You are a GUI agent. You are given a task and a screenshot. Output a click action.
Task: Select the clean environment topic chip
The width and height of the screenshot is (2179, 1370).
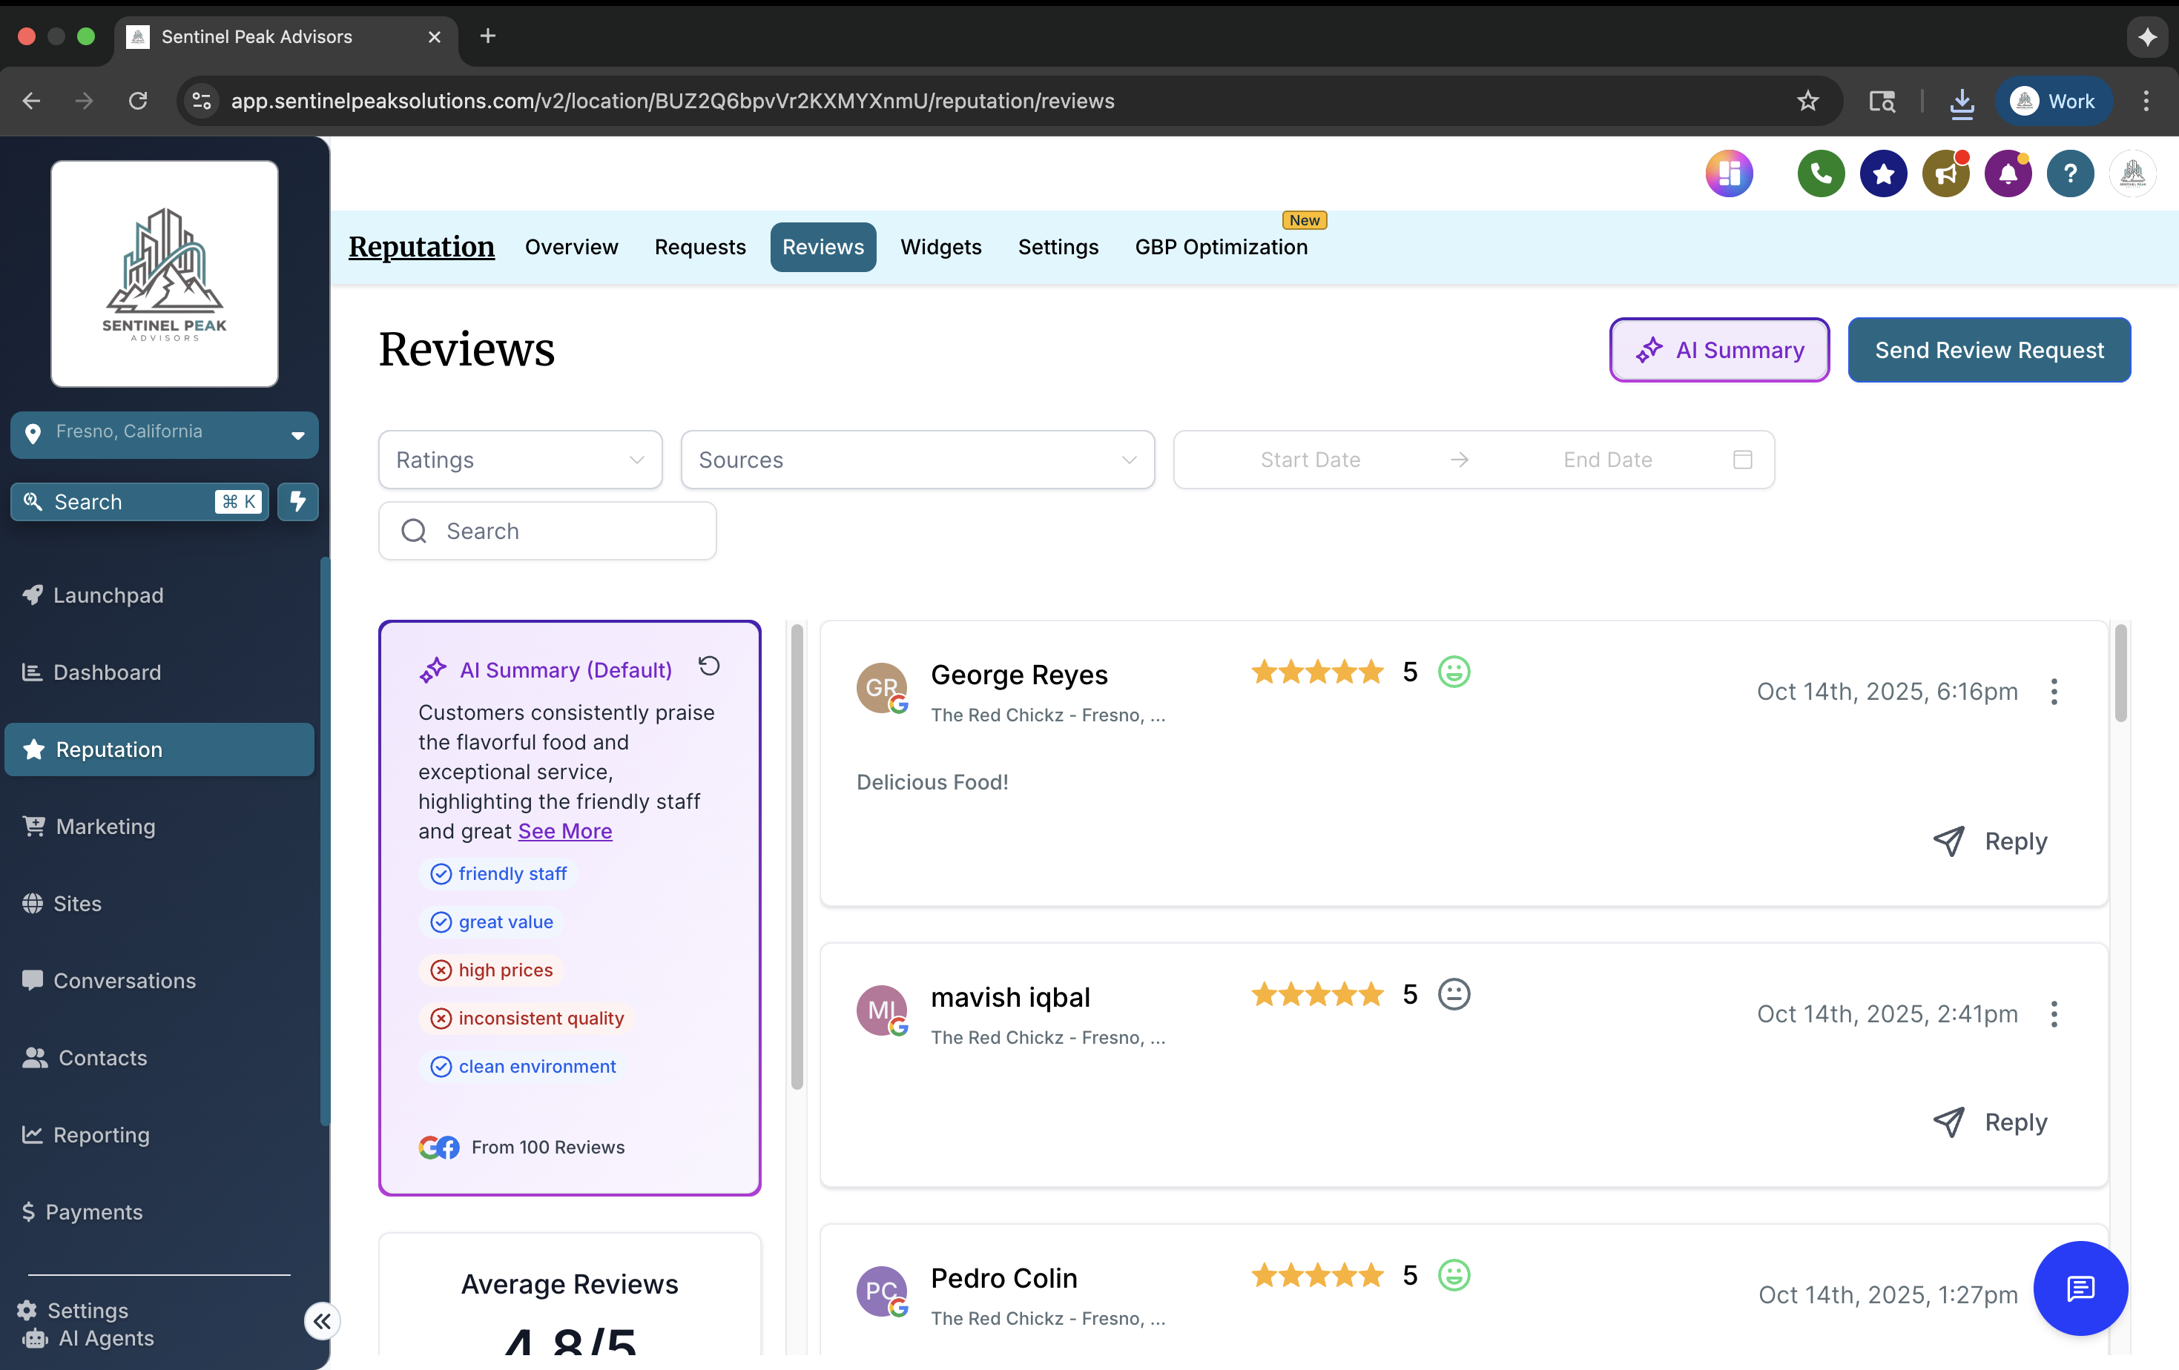click(523, 1066)
